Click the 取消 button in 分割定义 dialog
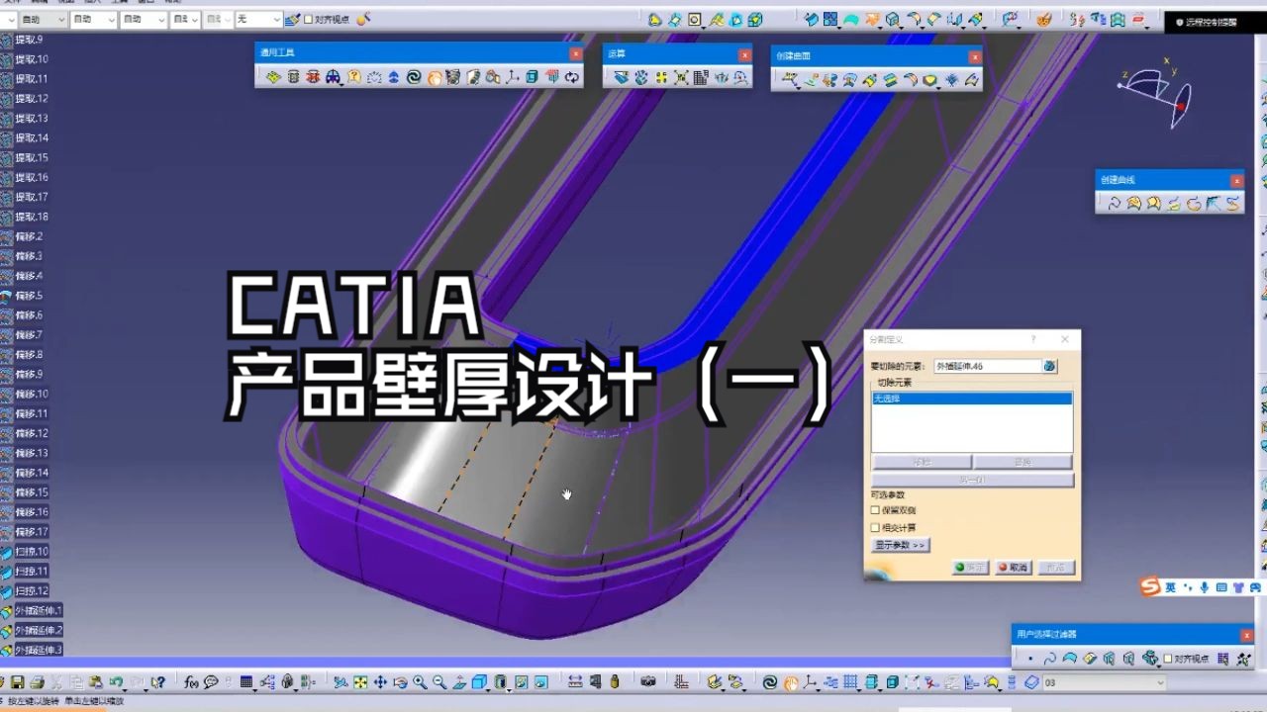The image size is (1267, 712). click(1013, 568)
